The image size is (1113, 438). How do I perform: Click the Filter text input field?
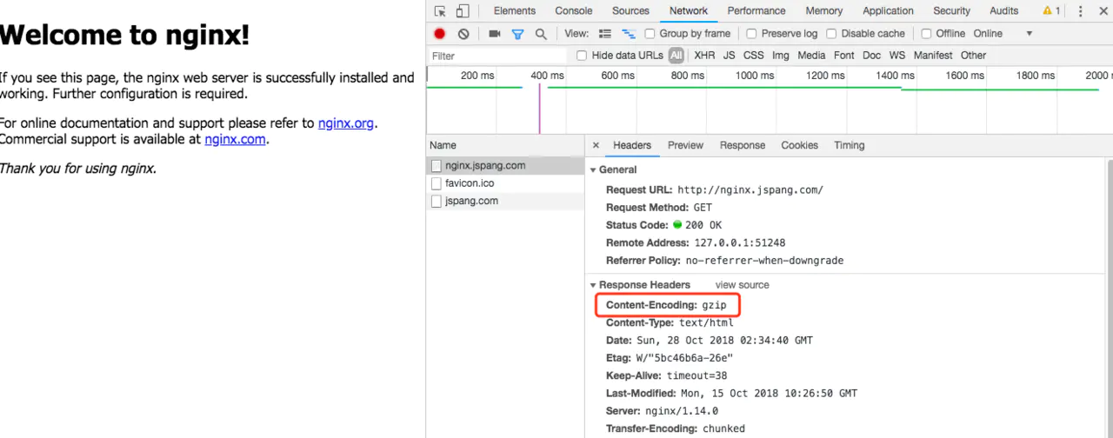498,56
